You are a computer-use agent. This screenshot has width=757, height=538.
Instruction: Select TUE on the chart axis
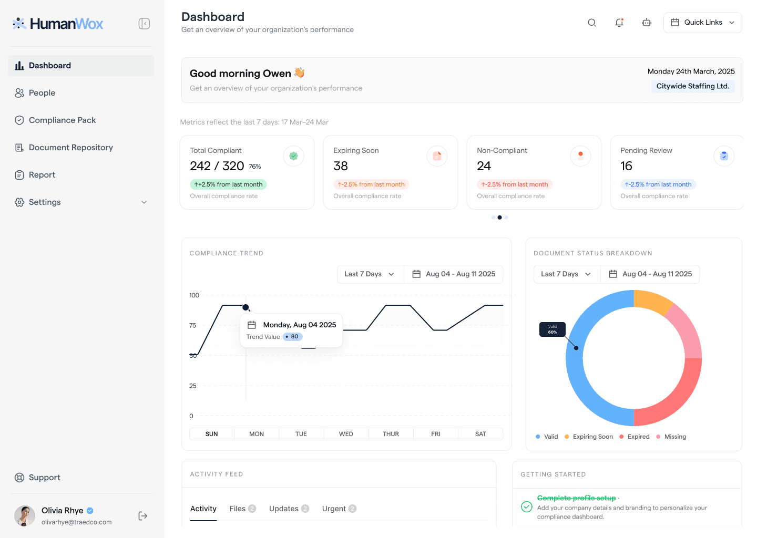301,434
